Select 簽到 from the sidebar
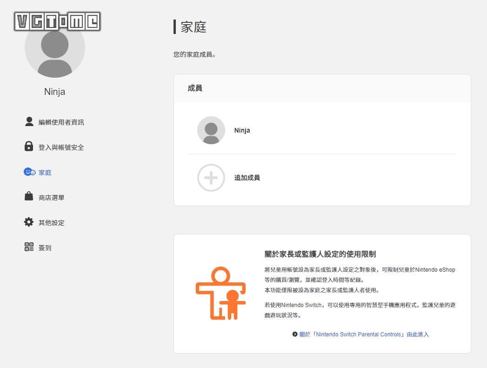The image size is (487, 368). coord(44,248)
